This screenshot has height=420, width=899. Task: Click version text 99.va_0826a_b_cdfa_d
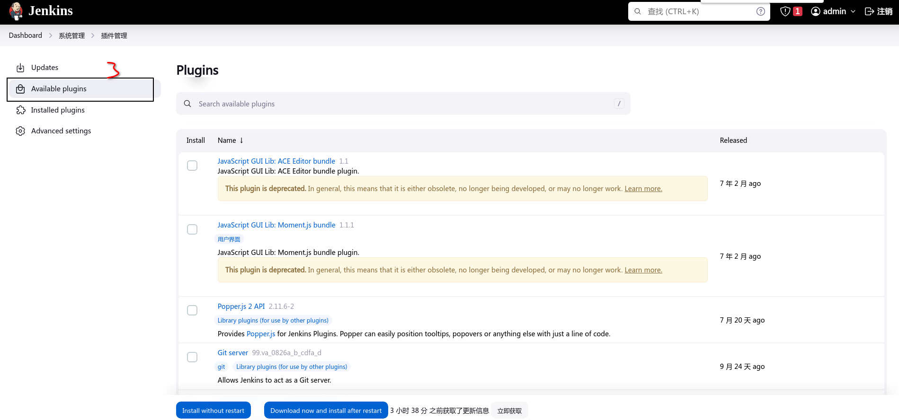286,353
